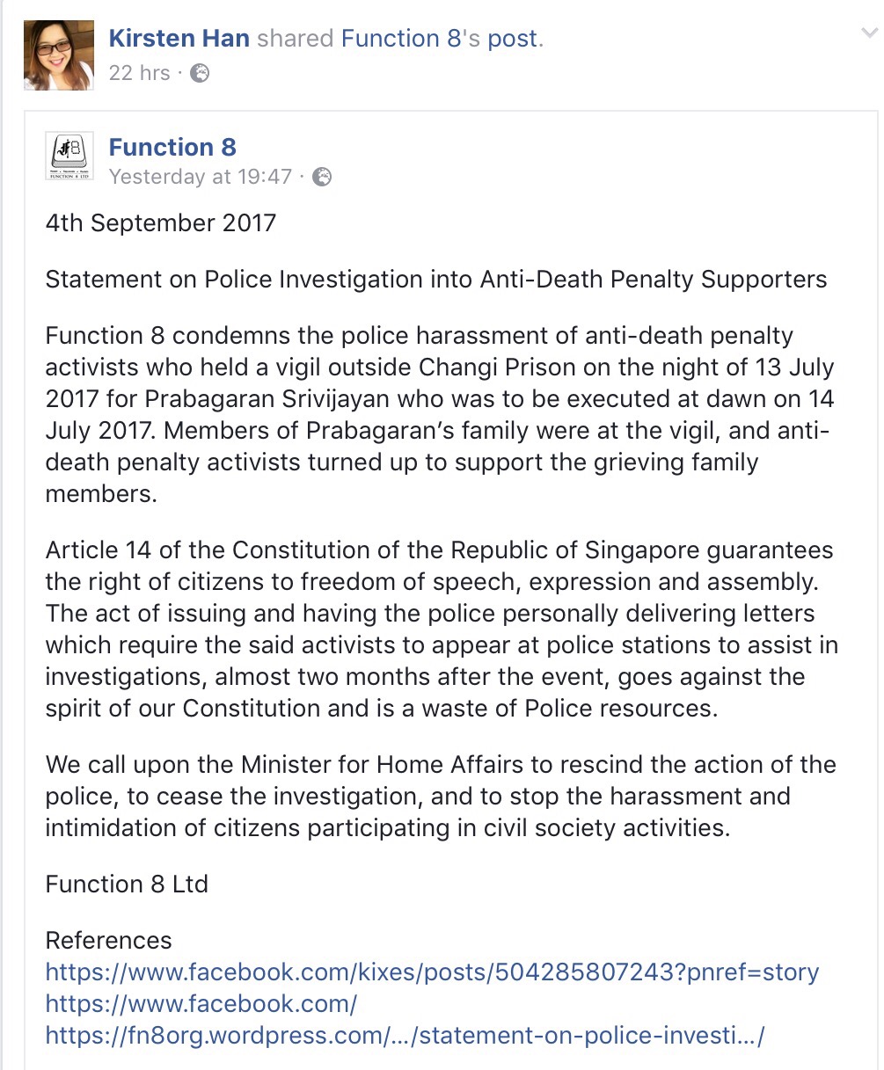Open the fn8org.wordpress.com statement link
The image size is (884, 1070).
[405, 1036]
